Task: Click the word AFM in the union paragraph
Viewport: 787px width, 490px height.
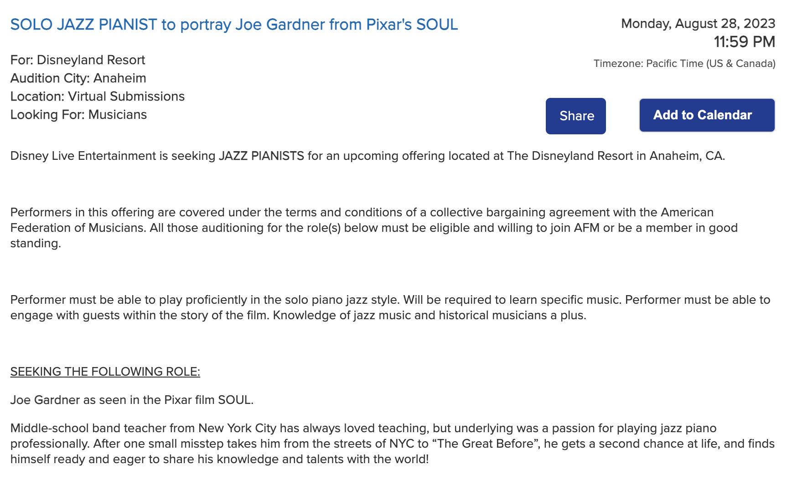Action: click(586, 228)
